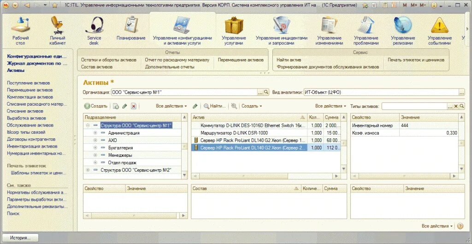Click the Организация input field
This screenshot has width=472, height=244.
[184, 92]
